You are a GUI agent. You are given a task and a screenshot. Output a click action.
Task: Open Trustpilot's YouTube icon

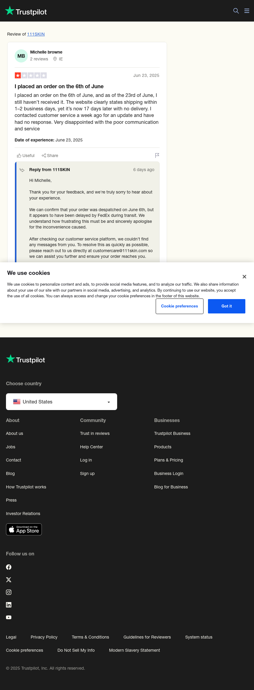pos(9,617)
